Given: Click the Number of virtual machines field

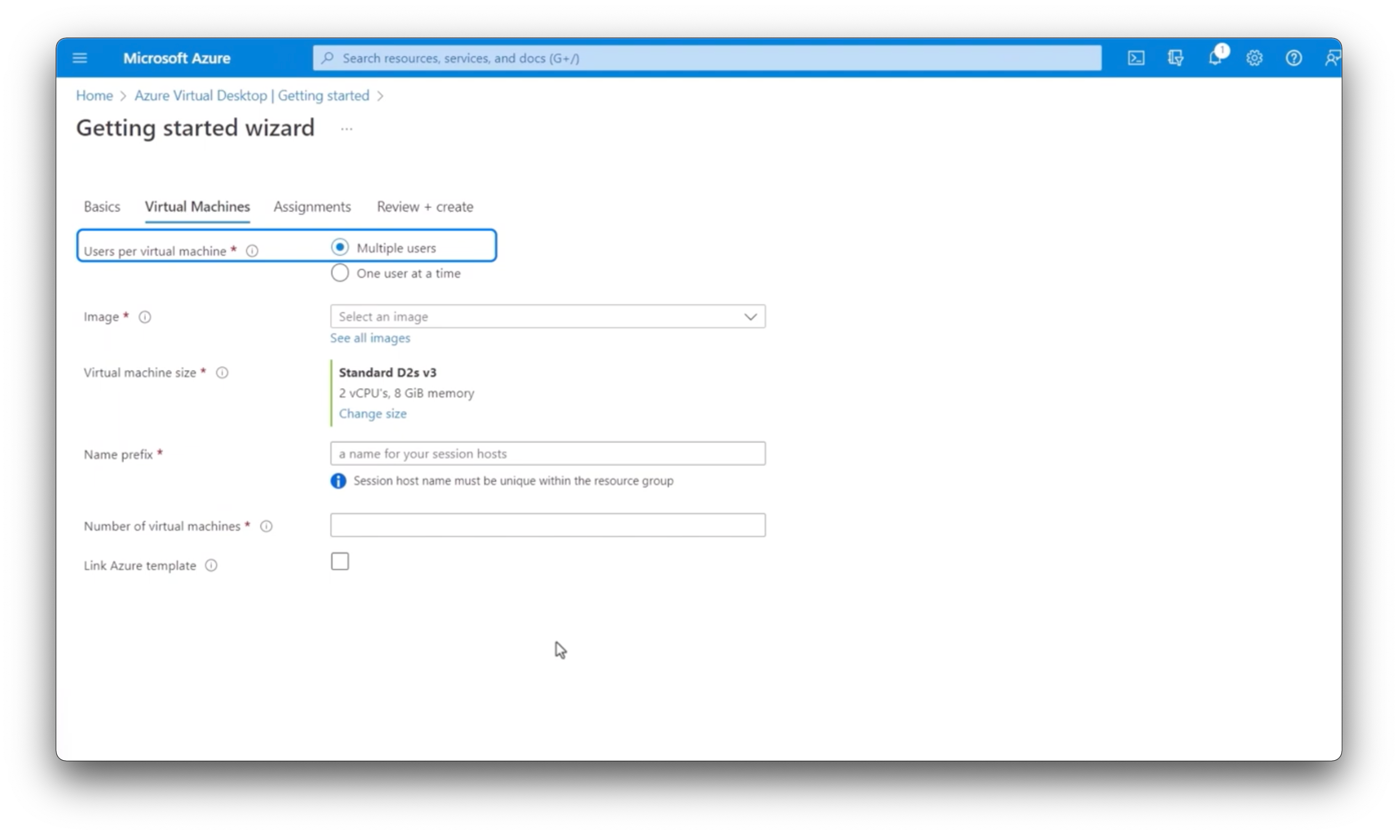Looking at the screenshot, I should (x=547, y=525).
